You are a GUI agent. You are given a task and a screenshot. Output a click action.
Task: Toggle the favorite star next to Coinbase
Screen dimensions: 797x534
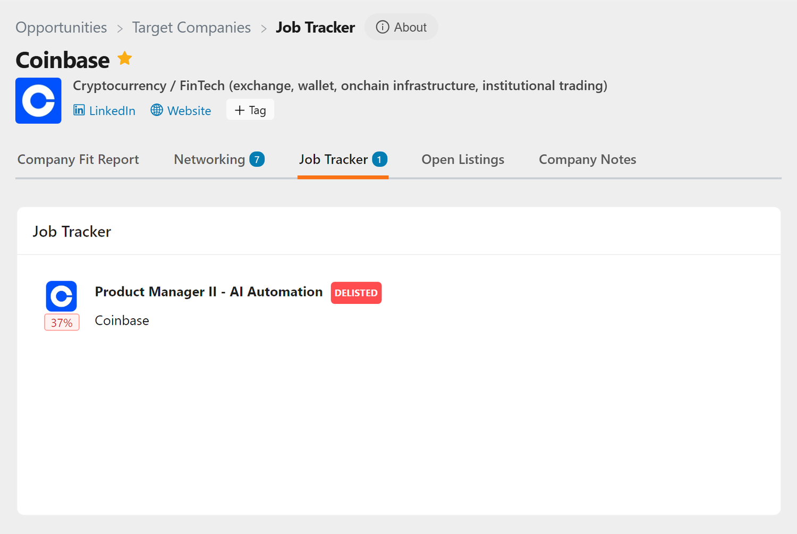point(125,58)
